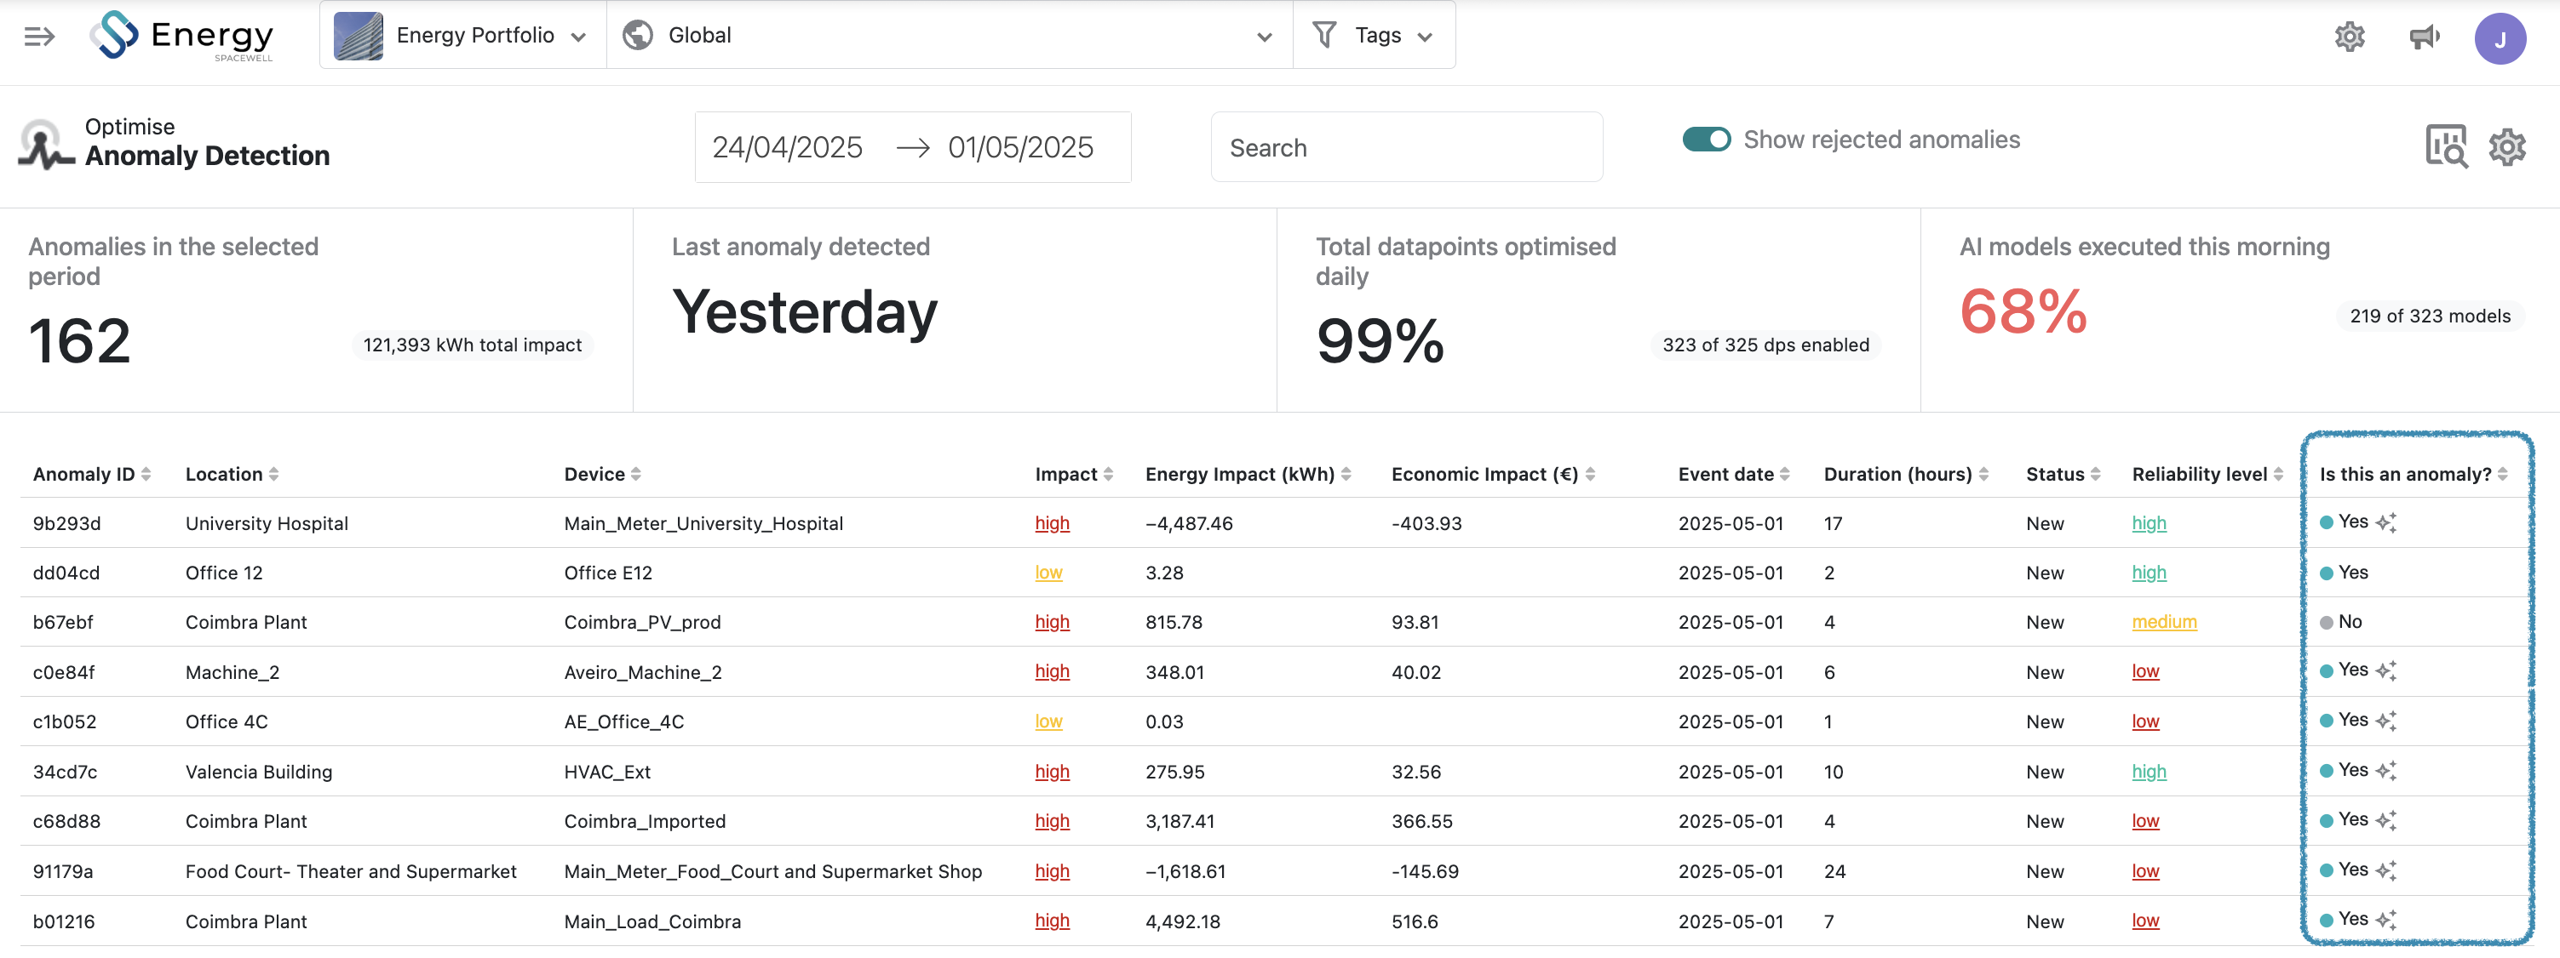Image resolution: width=2560 pixels, height=958 pixels.
Task: Click AI sparkle icon for anomaly 9b293d
Action: pos(2386,522)
